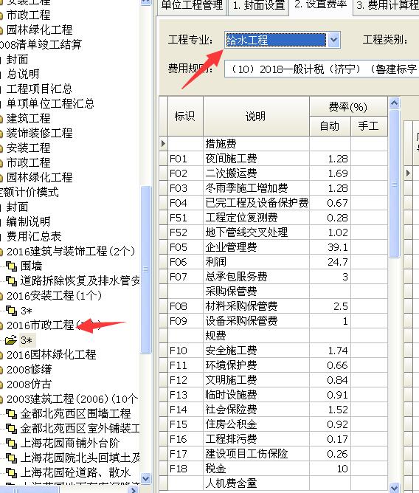Open the 编制说明 tree item
This screenshot has height=493, width=419.
pyautogui.click(x=28, y=221)
